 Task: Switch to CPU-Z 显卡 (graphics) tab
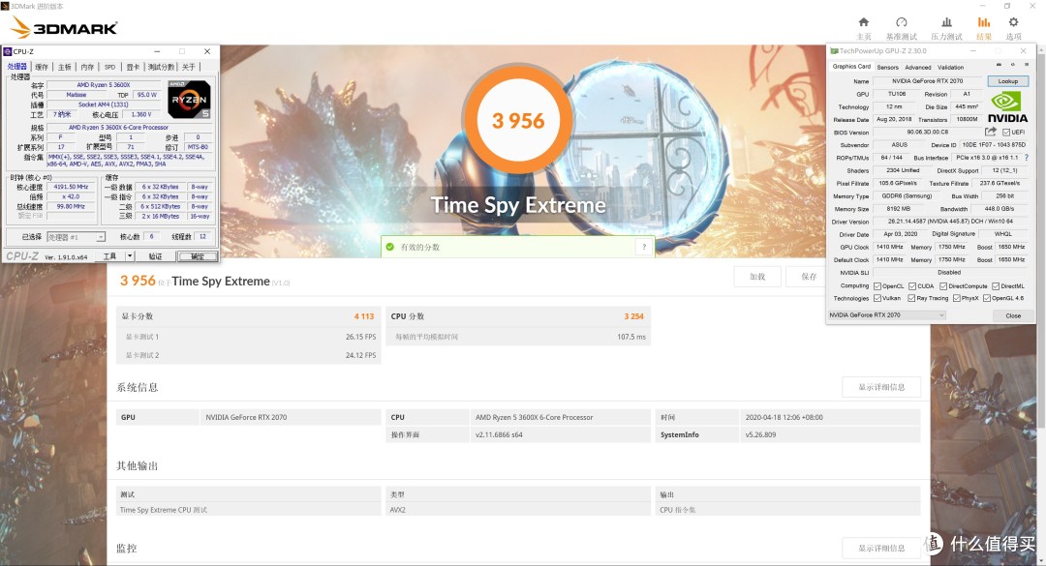tap(133, 67)
